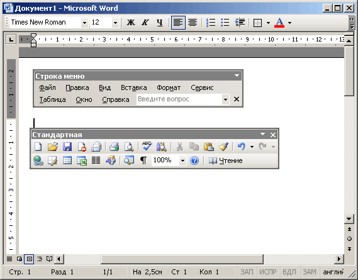Save the document with the floppy icon
The width and height of the screenshot is (358, 280).
coord(67,147)
